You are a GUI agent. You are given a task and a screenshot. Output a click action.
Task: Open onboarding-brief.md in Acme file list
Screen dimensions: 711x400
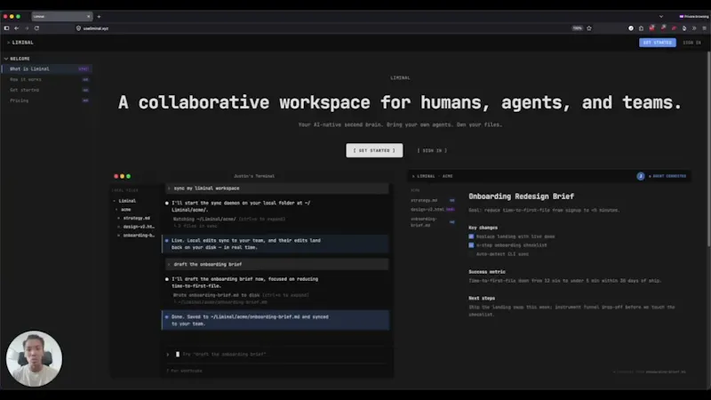click(433, 221)
